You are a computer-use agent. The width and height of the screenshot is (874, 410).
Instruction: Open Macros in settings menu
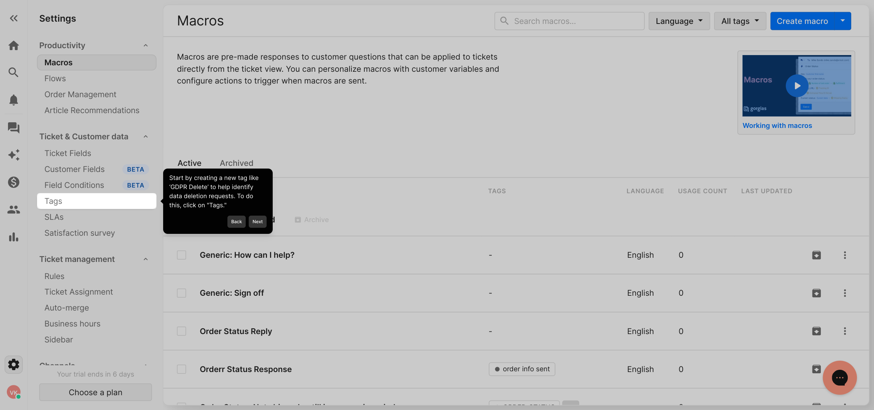point(97,63)
